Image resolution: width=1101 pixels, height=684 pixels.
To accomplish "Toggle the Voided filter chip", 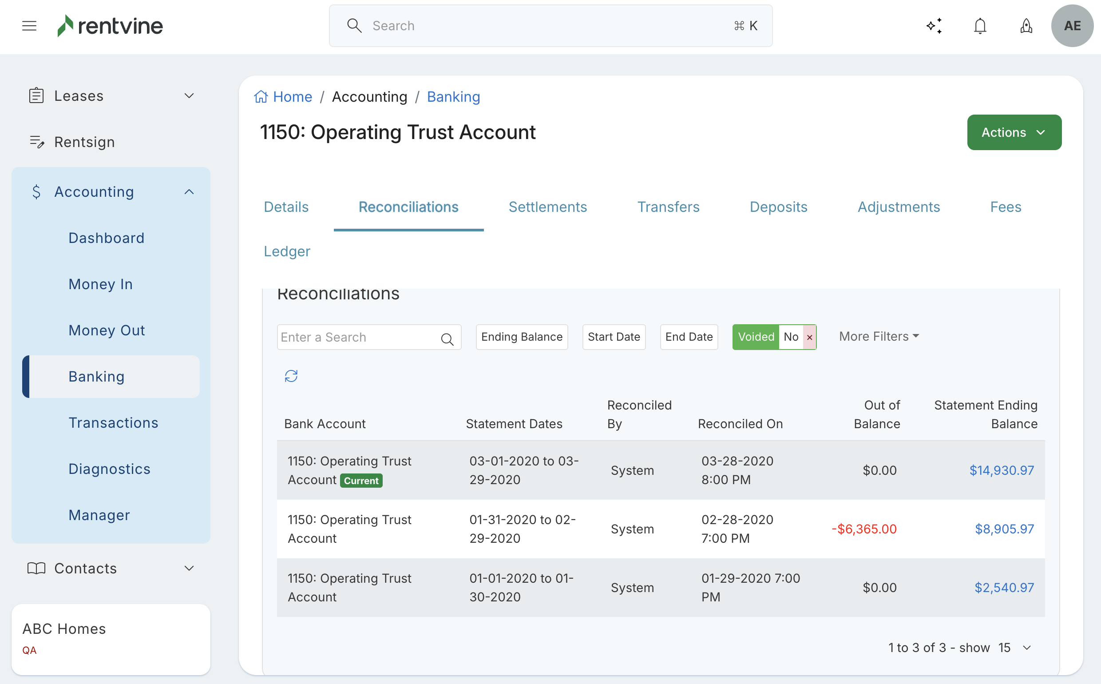I will [x=756, y=337].
